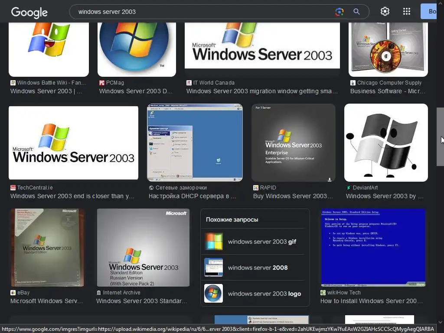The height and width of the screenshot is (333, 444).
Task: Open 'Microsoft Windows Serv...' eBay title
Action: (46, 301)
